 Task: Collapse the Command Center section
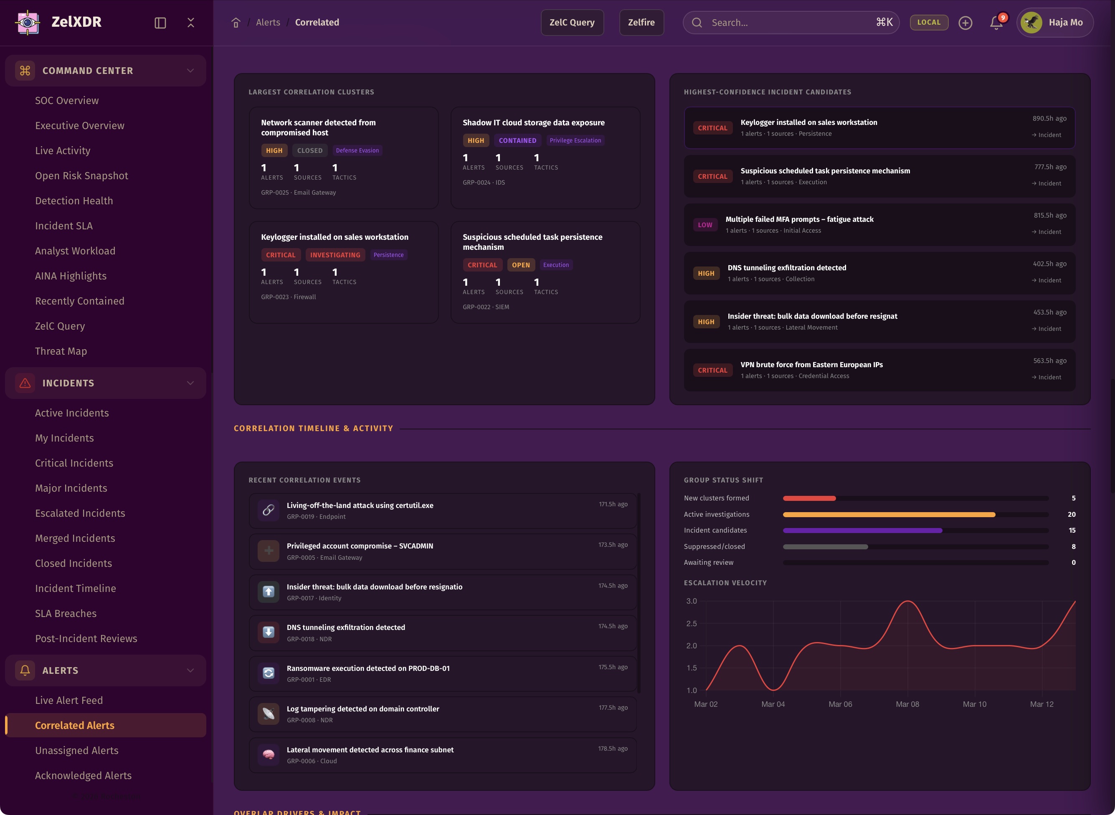pos(190,71)
